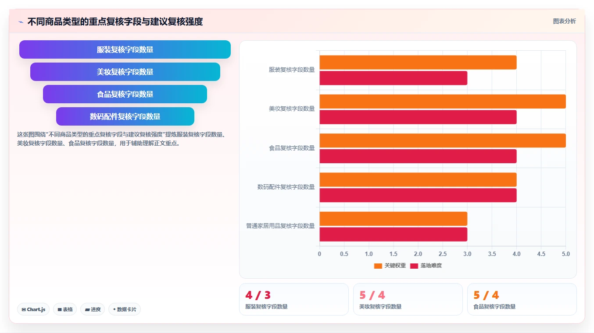
Task: Click the 美妆复核字段数量 axis label
Action: [x=292, y=109]
